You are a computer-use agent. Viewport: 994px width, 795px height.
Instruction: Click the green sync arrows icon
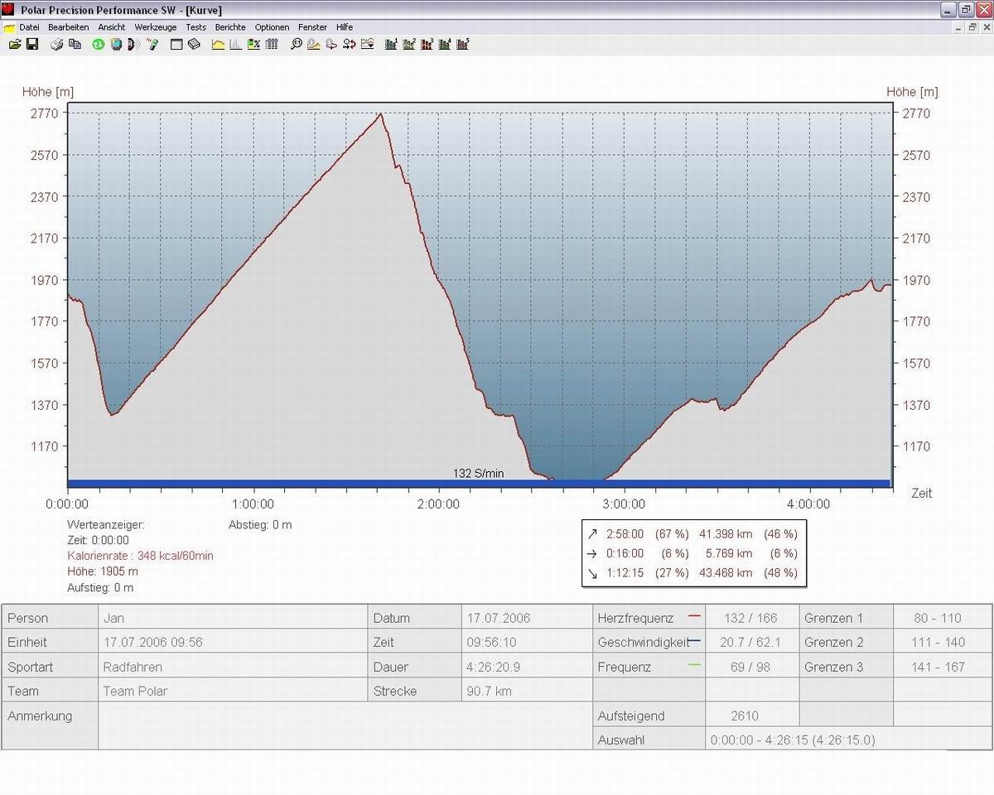[x=98, y=44]
